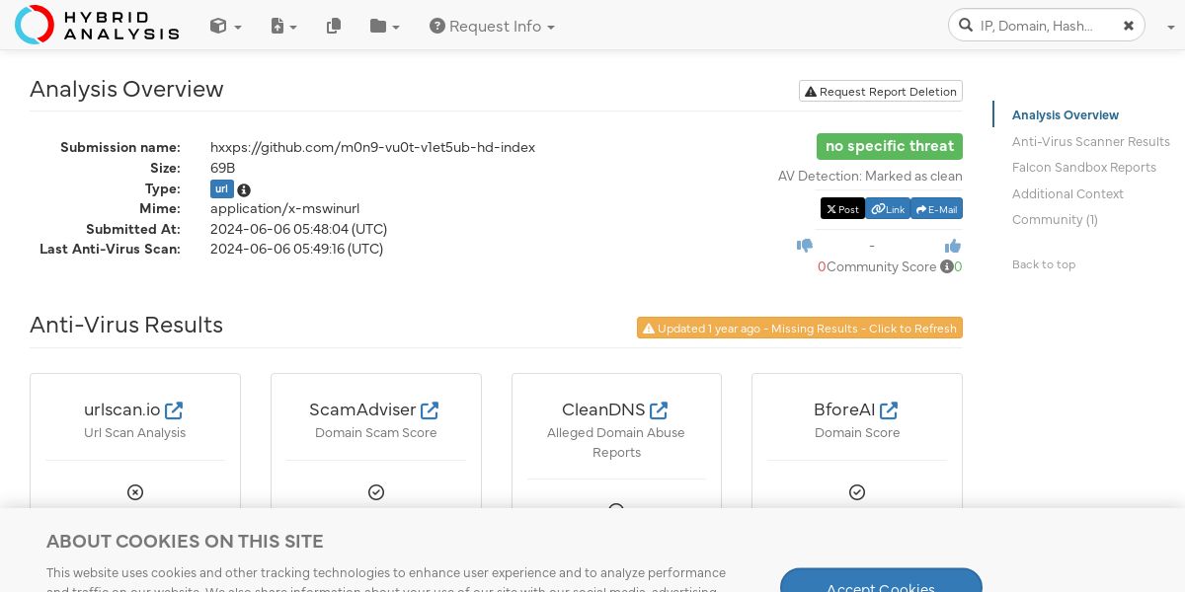Click Request Report Deletion button

881,91
